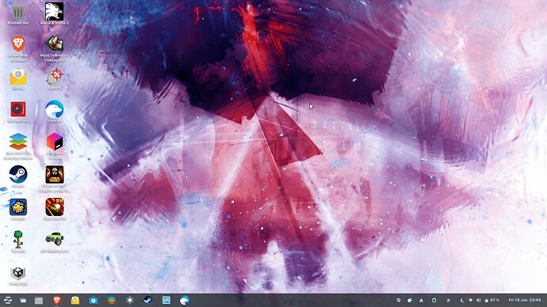
Task: Open the Wi-Fi network tray menu
Action: click(x=470, y=300)
